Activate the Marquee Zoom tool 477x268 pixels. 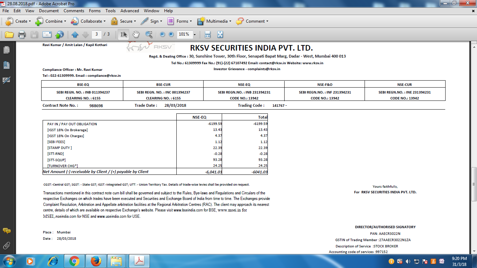tap(149, 35)
